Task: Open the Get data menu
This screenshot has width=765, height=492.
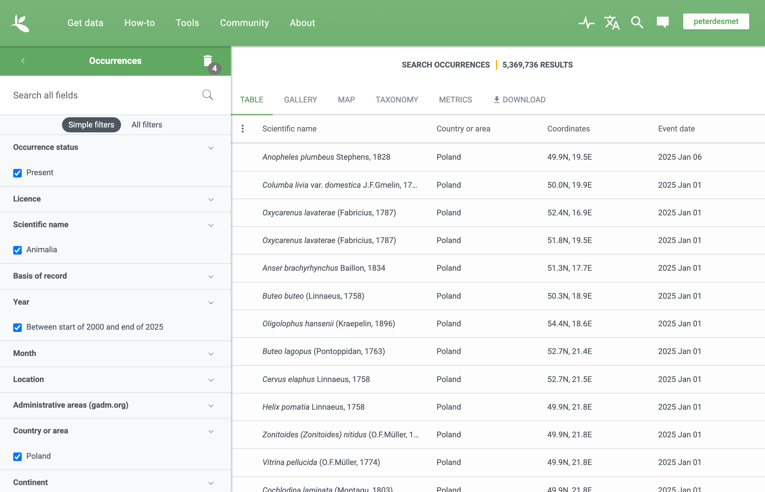Action: tap(85, 23)
